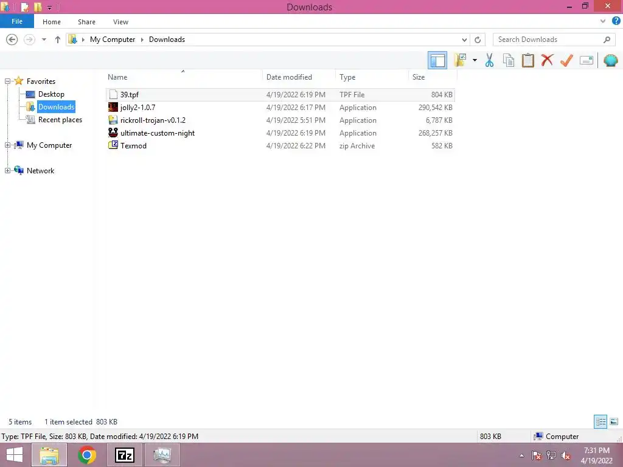The width and height of the screenshot is (623, 467).
Task: Select the jolly2-1.0.7 application
Action: [x=280, y=107]
